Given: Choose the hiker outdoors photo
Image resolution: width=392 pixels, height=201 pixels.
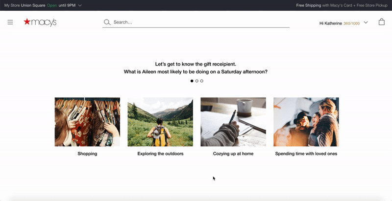Looking at the screenshot, I should point(160,122).
